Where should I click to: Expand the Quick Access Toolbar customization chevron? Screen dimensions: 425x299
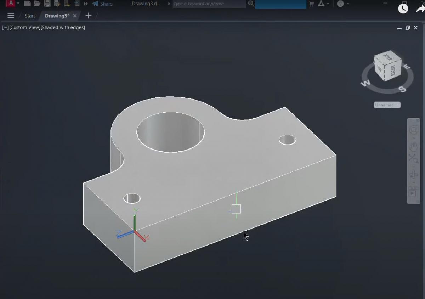click(86, 4)
